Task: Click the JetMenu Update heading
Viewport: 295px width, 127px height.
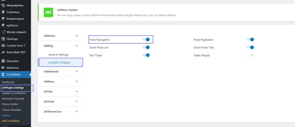Action: coord(67,10)
